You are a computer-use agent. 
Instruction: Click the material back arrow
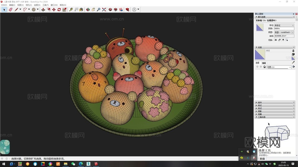click(257, 67)
